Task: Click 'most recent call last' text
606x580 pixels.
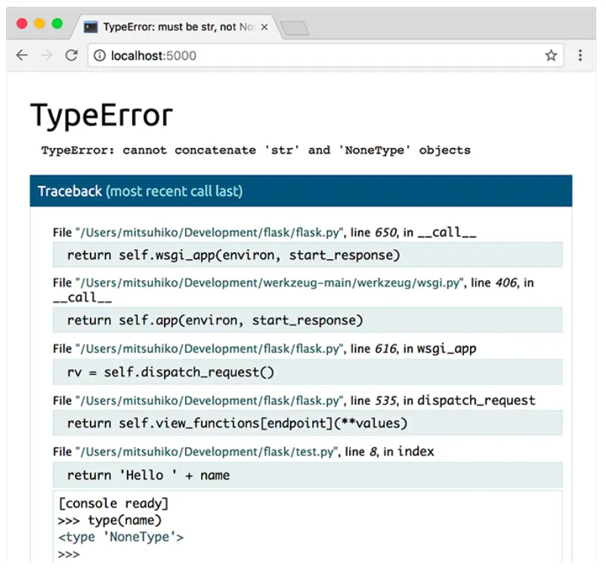Action: coord(175,191)
